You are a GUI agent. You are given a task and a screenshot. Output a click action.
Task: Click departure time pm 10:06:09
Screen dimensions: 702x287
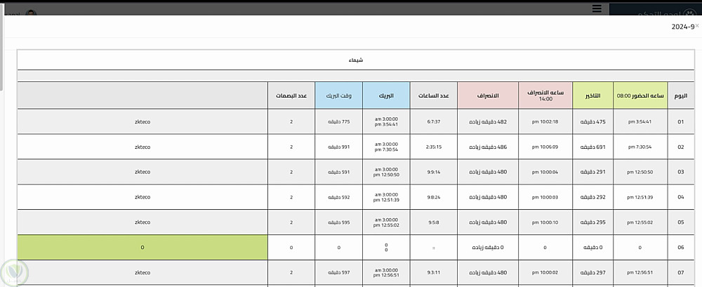tap(545, 147)
